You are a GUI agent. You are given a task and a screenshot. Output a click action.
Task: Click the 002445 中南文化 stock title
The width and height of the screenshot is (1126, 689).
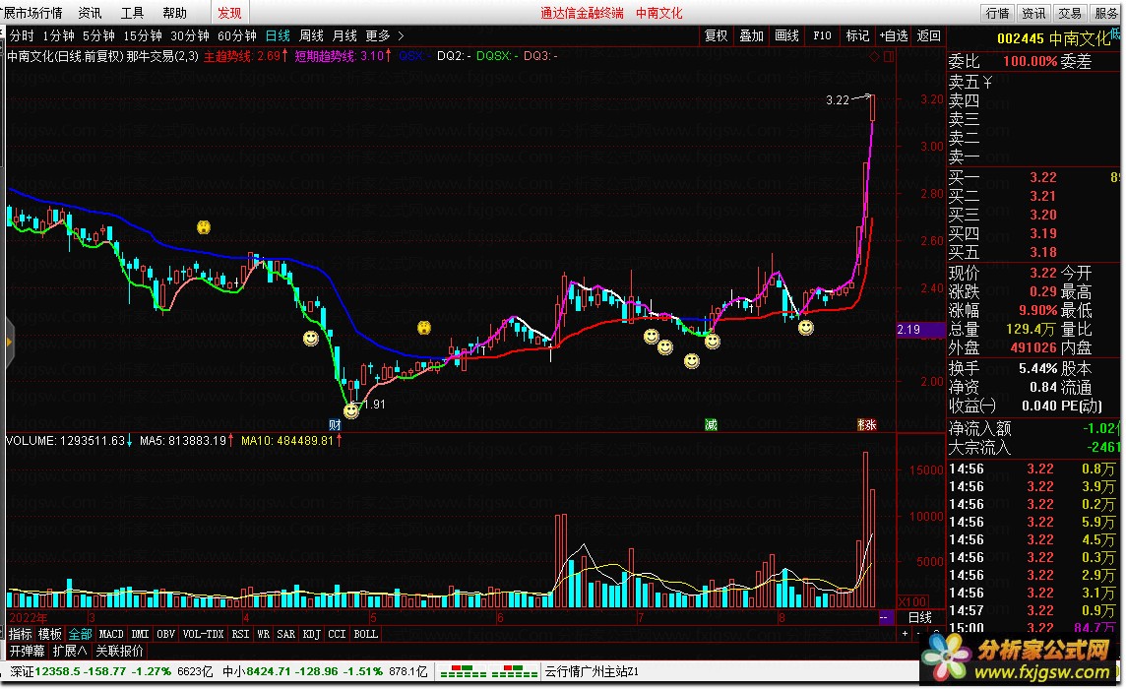pos(1053,38)
